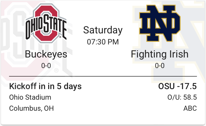
Task: Click the Kickoff in 5 days countdown
Action: click(x=45, y=86)
